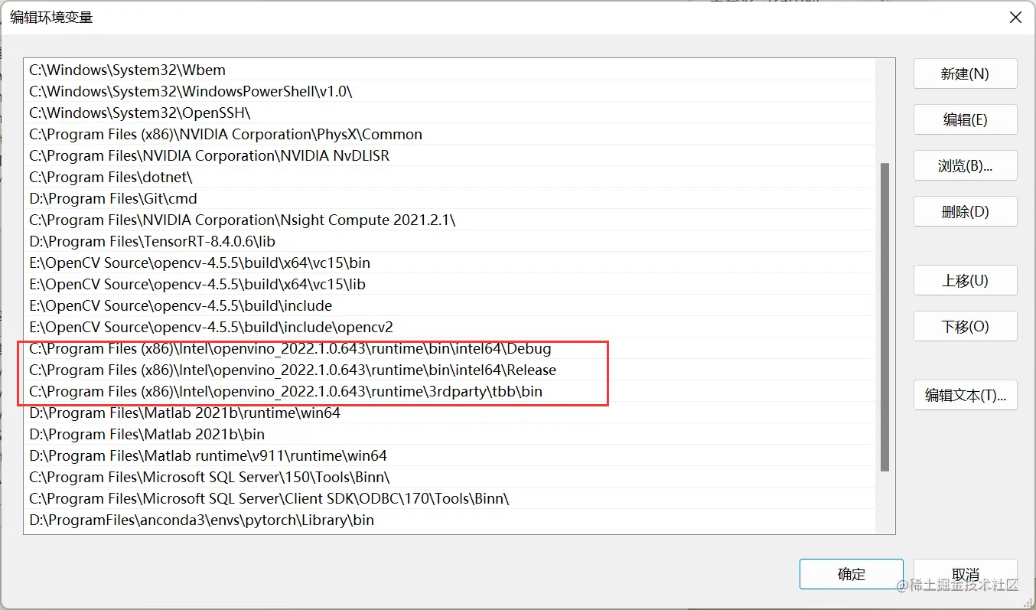The width and height of the screenshot is (1036, 610).
Task: Select the openvino 3rdparty\tbb\bin entry
Action: click(x=449, y=391)
